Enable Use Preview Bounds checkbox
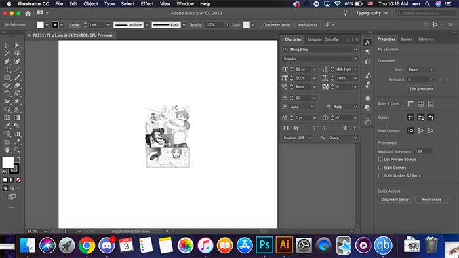 click(380, 160)
